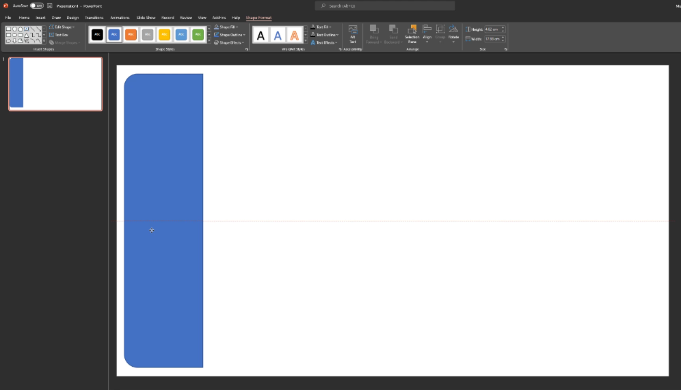681x390 pixels.
Task: Click the Search box
Action: pos(385,5)
